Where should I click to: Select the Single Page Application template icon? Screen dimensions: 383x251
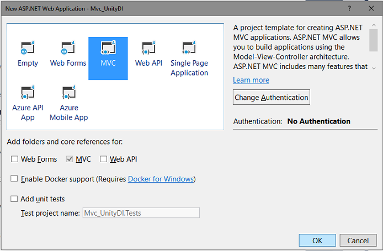(189, 47)
